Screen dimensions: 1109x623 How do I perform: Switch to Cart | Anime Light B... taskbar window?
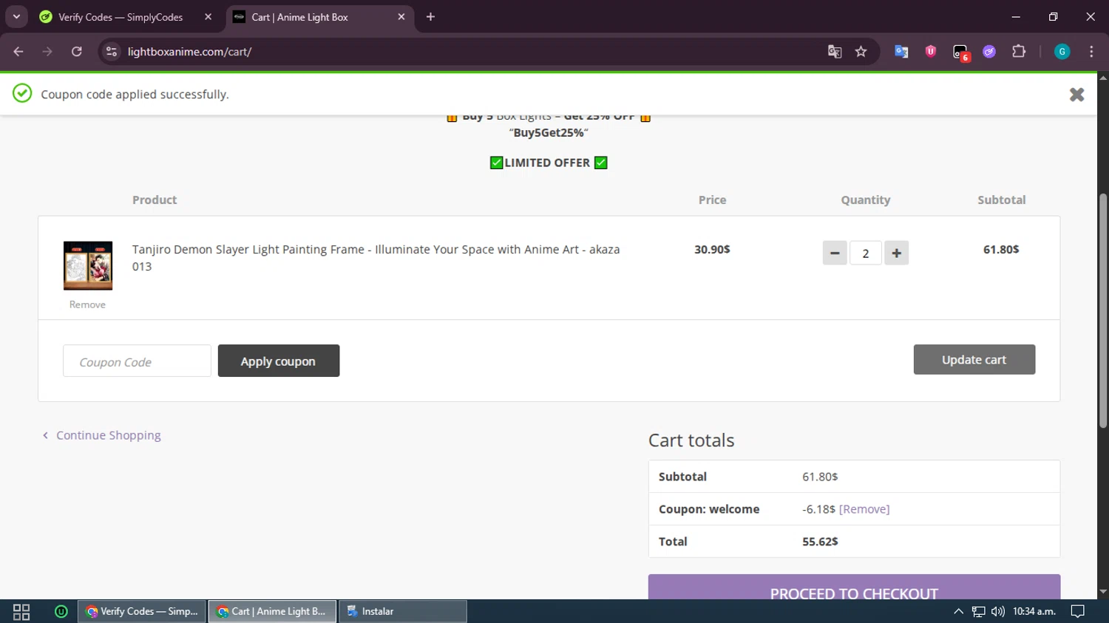(272, 611)
